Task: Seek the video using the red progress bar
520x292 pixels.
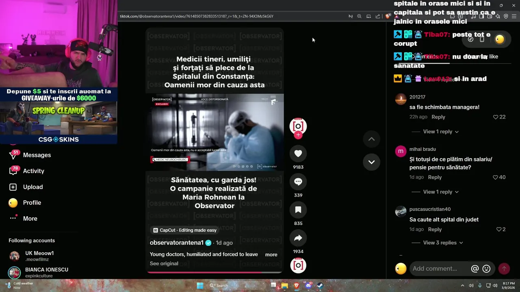Action: 214,273
